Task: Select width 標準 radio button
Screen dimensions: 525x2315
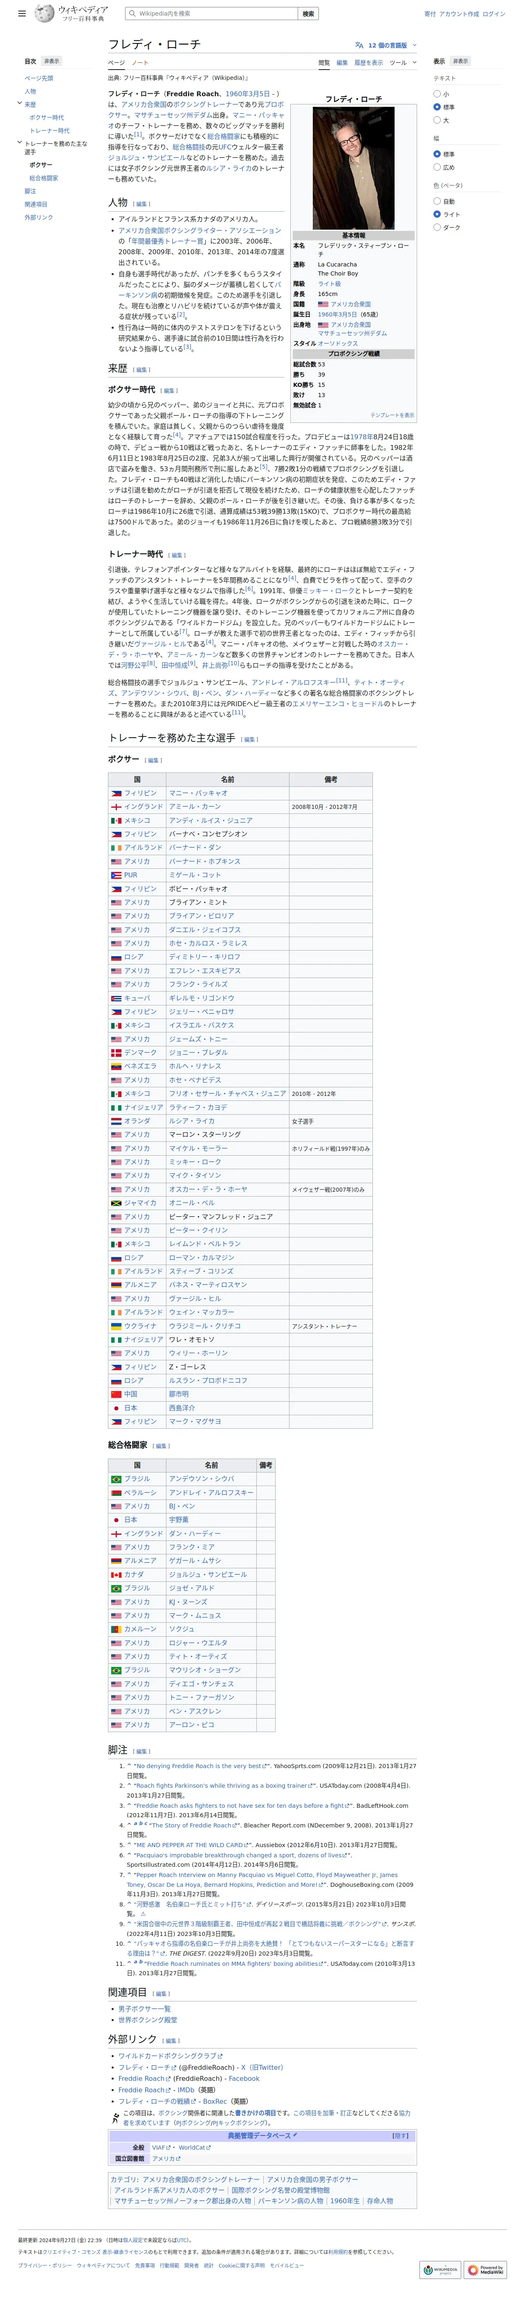Action: point(437,154)
